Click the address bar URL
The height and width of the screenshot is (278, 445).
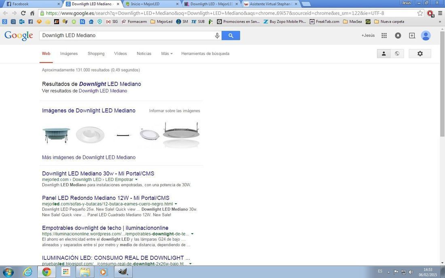tap(215, 13)
